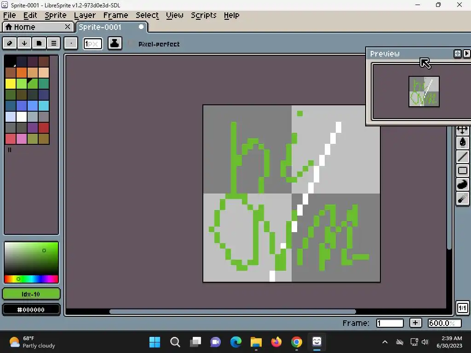Open the View menu
Image resolution: width=471 pixels, height=353 pixels.
click(x=174, y=15)
